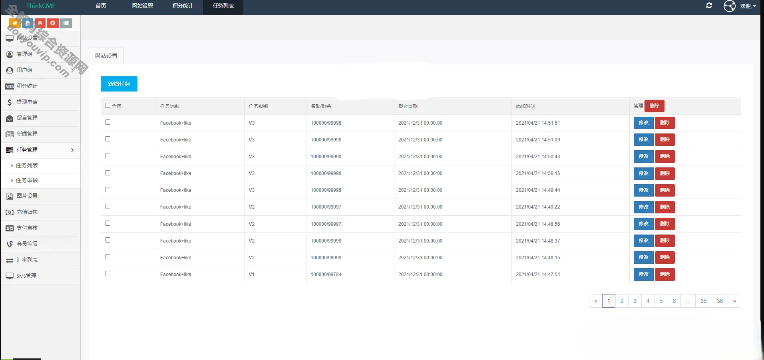Go to page 5 in pagination
This screenshot has width=764, height=360.
click(661, 301)
